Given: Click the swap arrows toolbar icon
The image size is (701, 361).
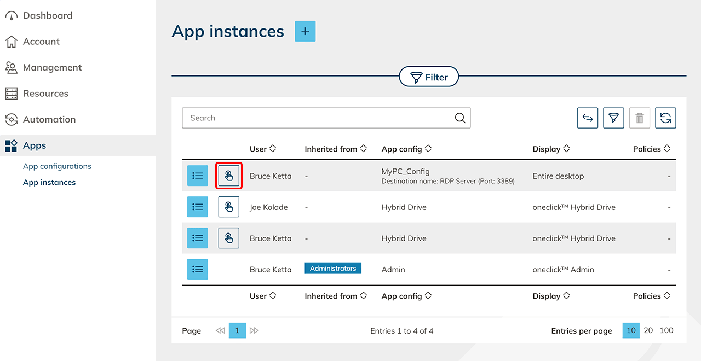Looking at the screenshot, I should 588,118.
